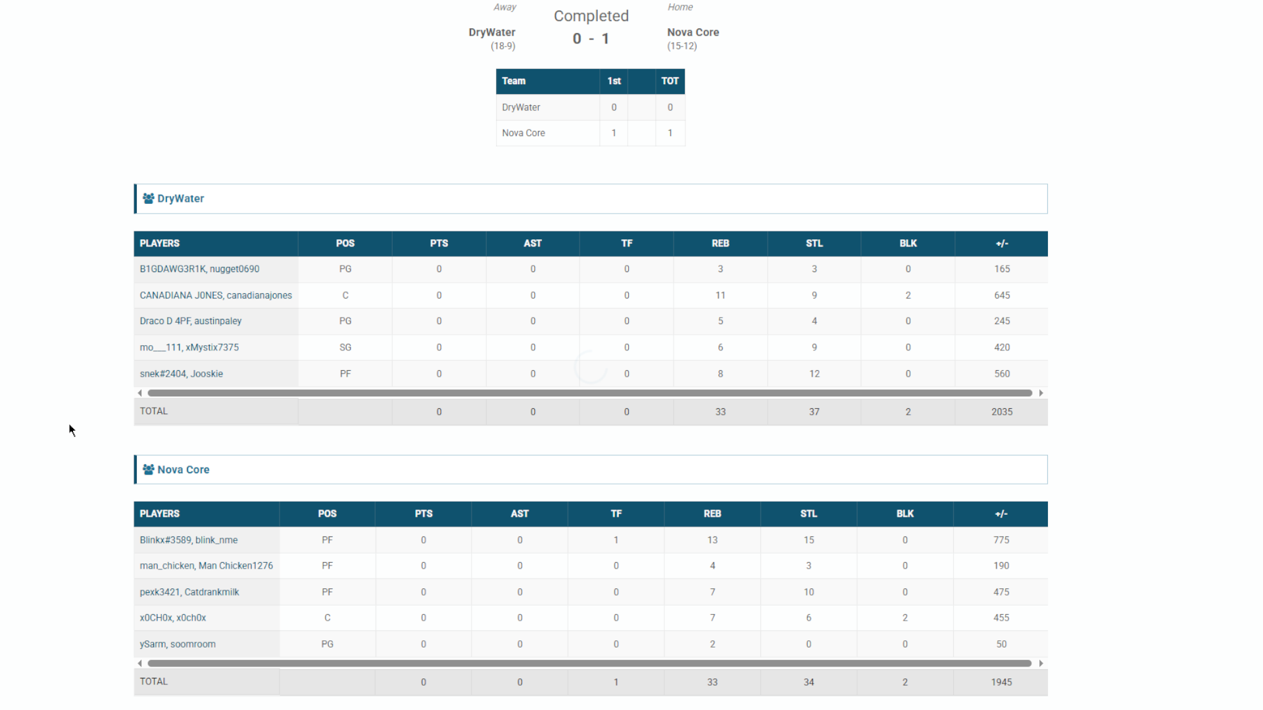Click left scroll arrow of Nova Core table

click(139, 663)
